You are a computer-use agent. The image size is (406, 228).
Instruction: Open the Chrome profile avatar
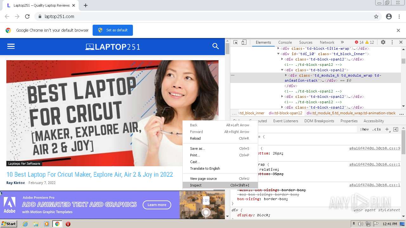(x=389, y=16)
